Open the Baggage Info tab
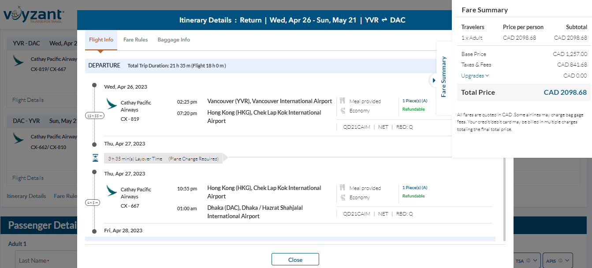This screenshot has width=592, height=268. pyautogui.click(x=174, y=40)
